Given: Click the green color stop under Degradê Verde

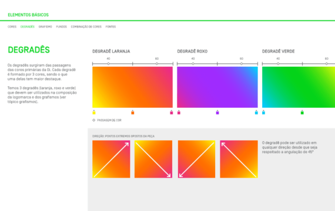Looking at the screenshot, I should (302, 113).
